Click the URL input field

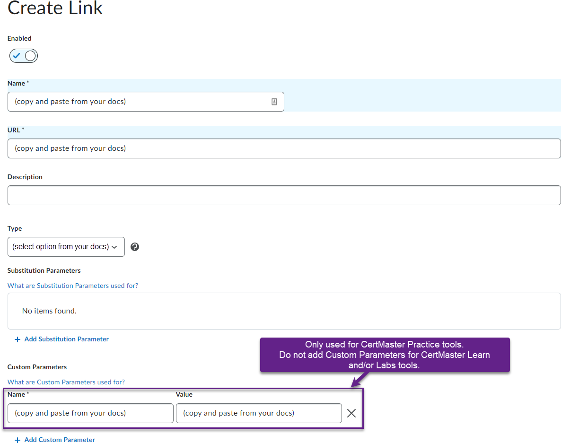click(x=284, y=148)
